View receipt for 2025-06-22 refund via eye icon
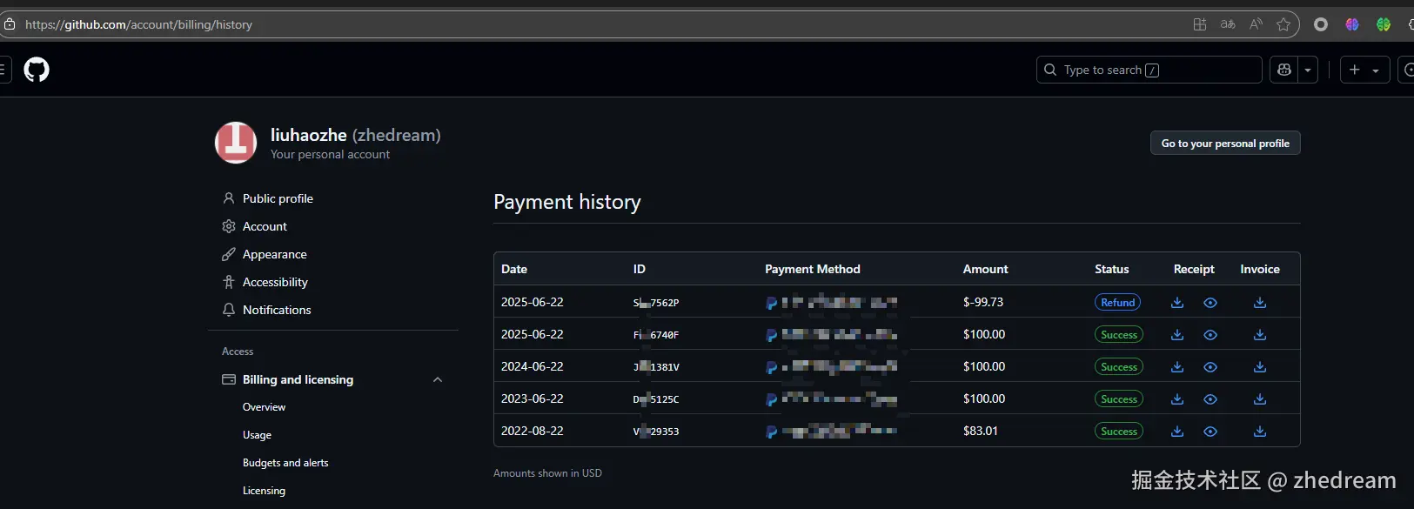 (x=1210, y=303)
